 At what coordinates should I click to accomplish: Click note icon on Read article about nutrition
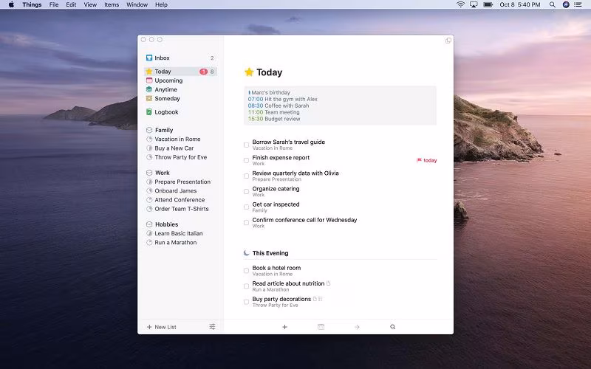coord(328,283)
